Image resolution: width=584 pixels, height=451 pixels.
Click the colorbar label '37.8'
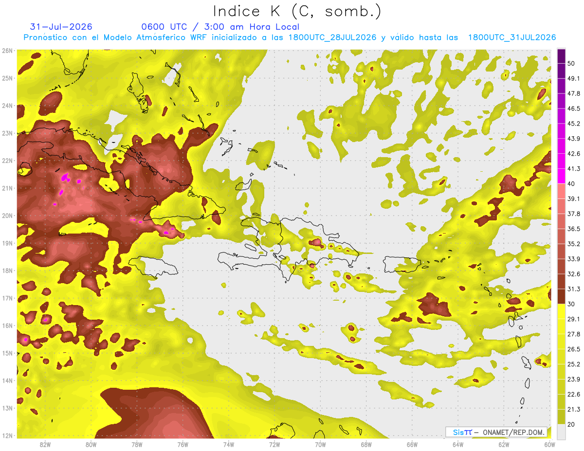pyautogui.click(x=574, y=214)
